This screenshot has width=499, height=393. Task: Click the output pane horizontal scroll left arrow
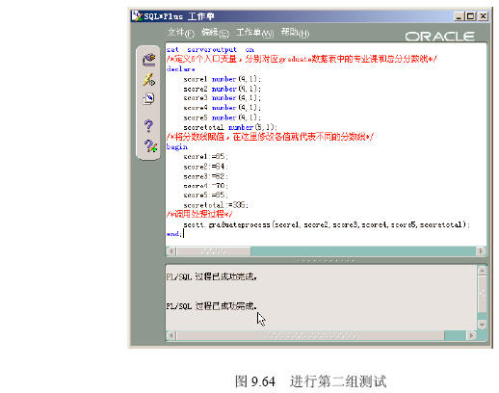[171, 335]
